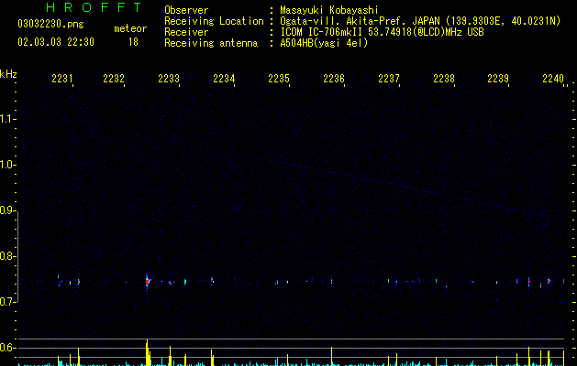Click the 0.6 kHz axis label
Viewport: 577px width, 366px height.
click(x=7, y=348)
